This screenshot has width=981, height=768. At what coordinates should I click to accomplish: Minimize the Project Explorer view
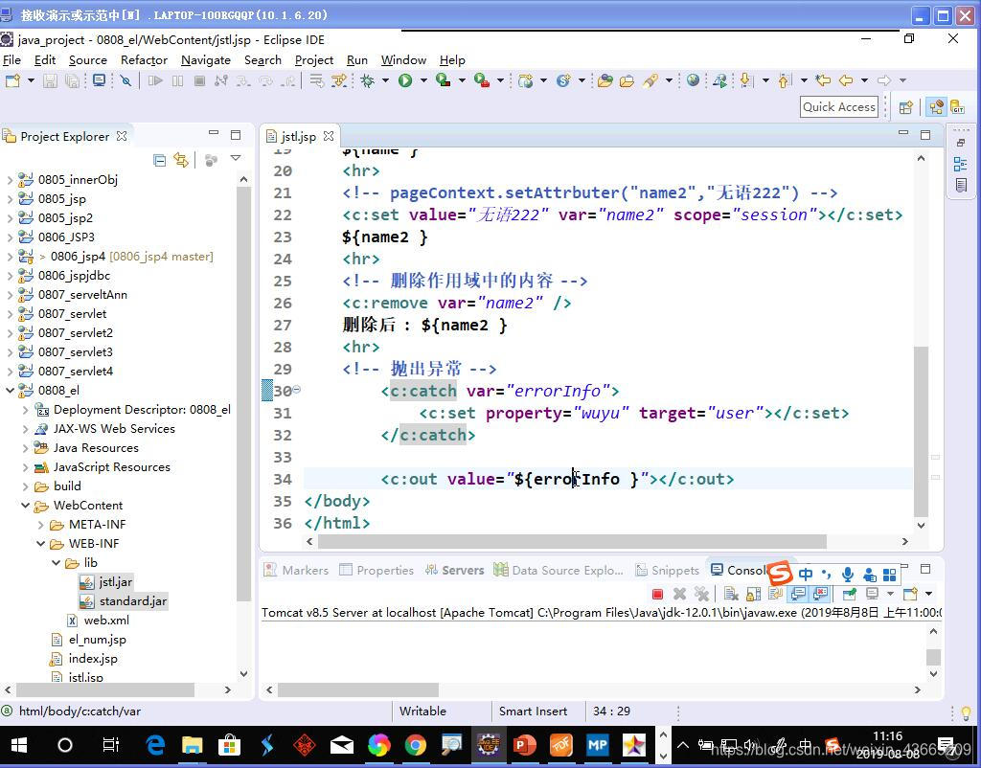pos(214,133)
